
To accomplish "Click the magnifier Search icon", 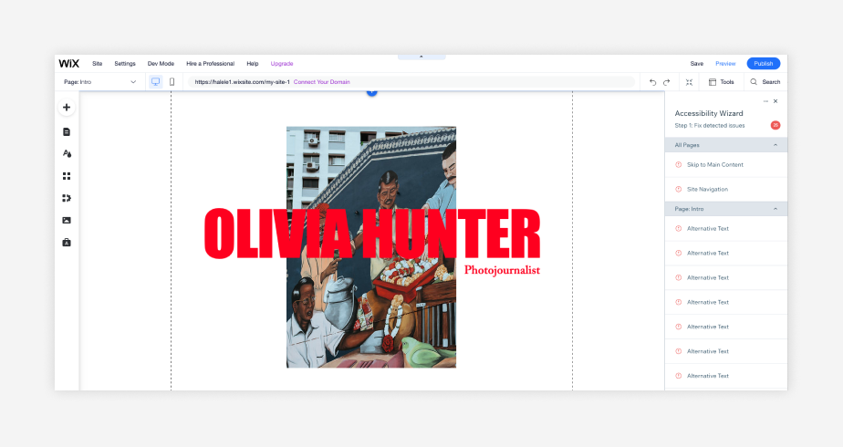I will [754, 82].
